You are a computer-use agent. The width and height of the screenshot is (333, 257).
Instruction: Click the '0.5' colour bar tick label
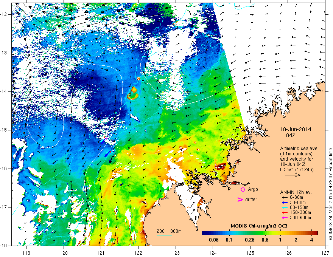coord(265,240)
